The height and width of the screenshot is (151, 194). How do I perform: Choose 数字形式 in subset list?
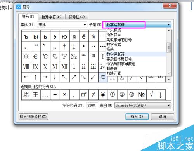click(x=136, y=44)
